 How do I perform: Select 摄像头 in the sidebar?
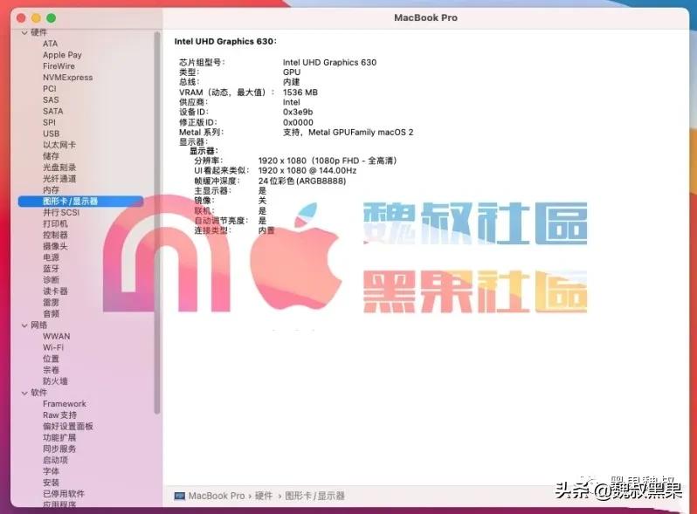[x=55, y=246]
